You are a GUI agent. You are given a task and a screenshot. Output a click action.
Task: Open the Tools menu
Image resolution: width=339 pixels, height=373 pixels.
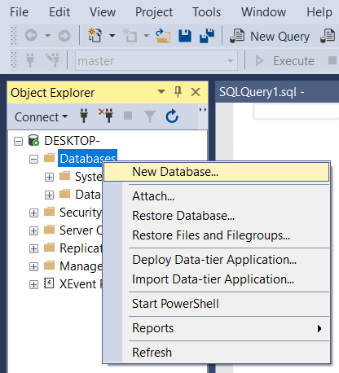pos(207,12)
